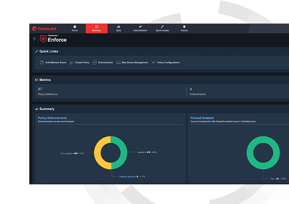
Task: Click the Metrics heading text
Action: (x=45, y=80)
